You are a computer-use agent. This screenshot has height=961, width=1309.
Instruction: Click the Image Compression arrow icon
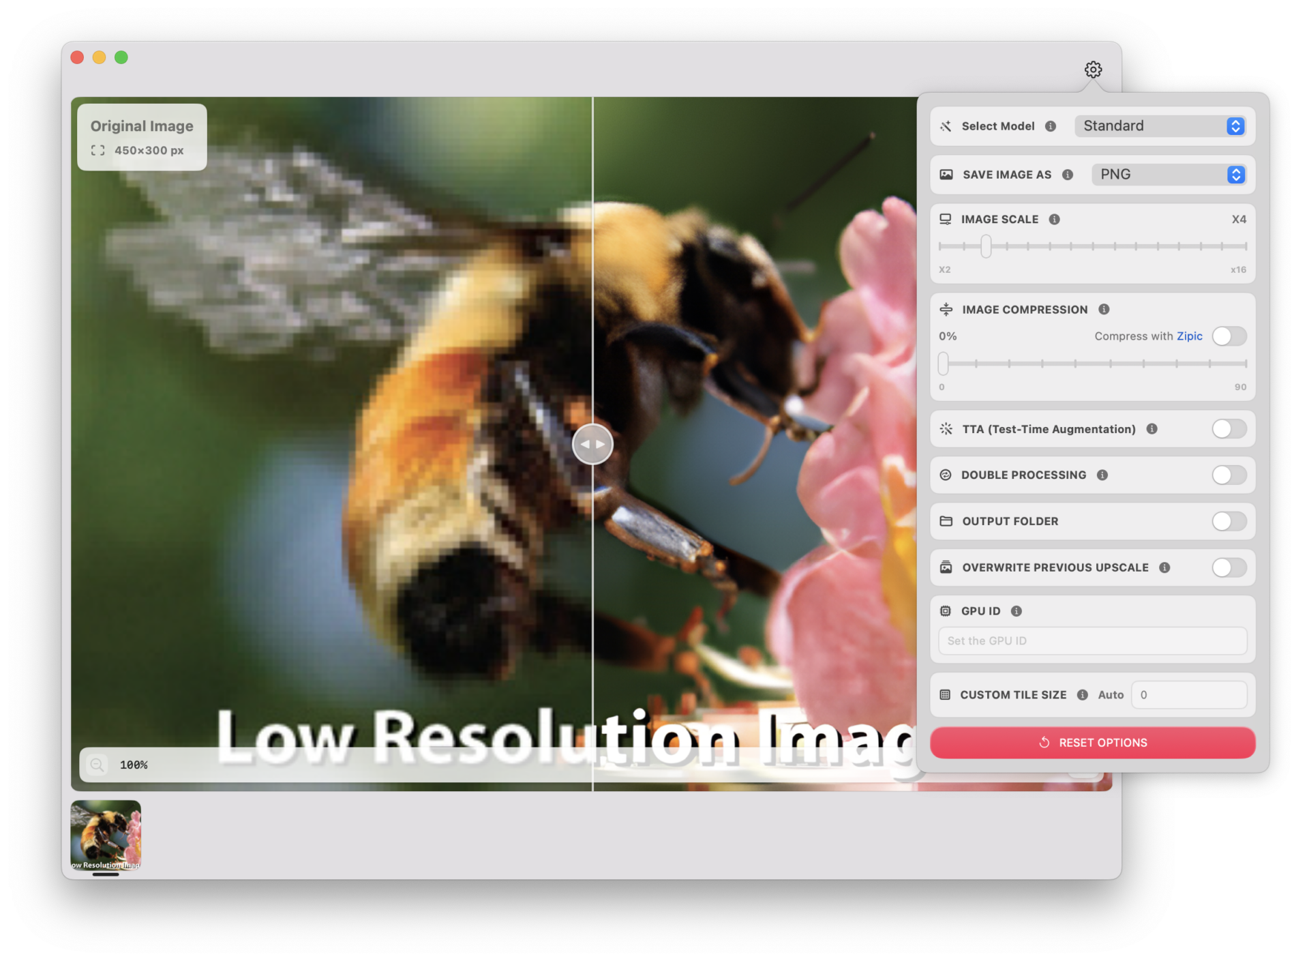[x=946, y=309]
